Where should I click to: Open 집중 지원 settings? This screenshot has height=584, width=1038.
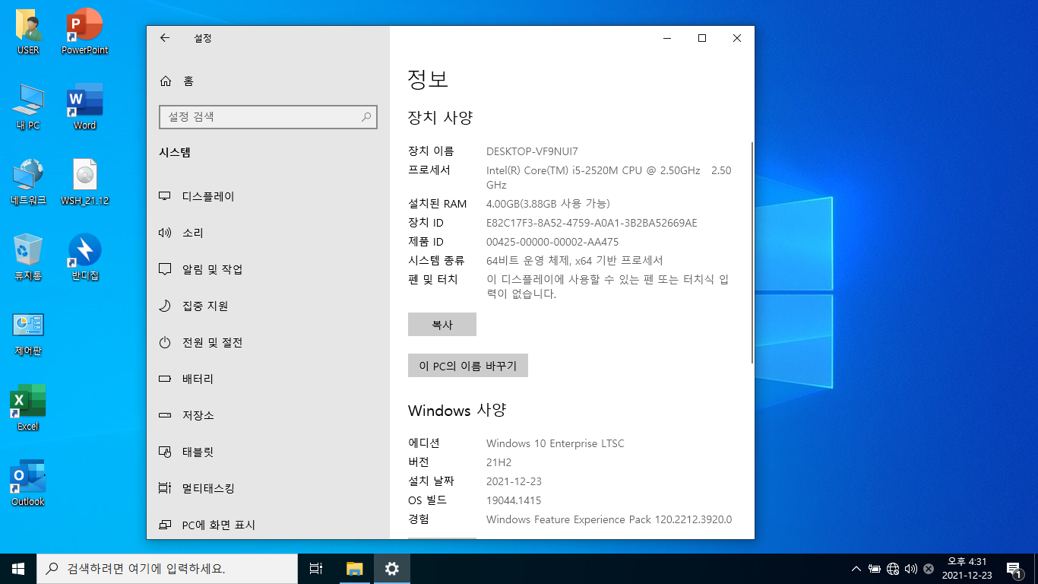267,306
